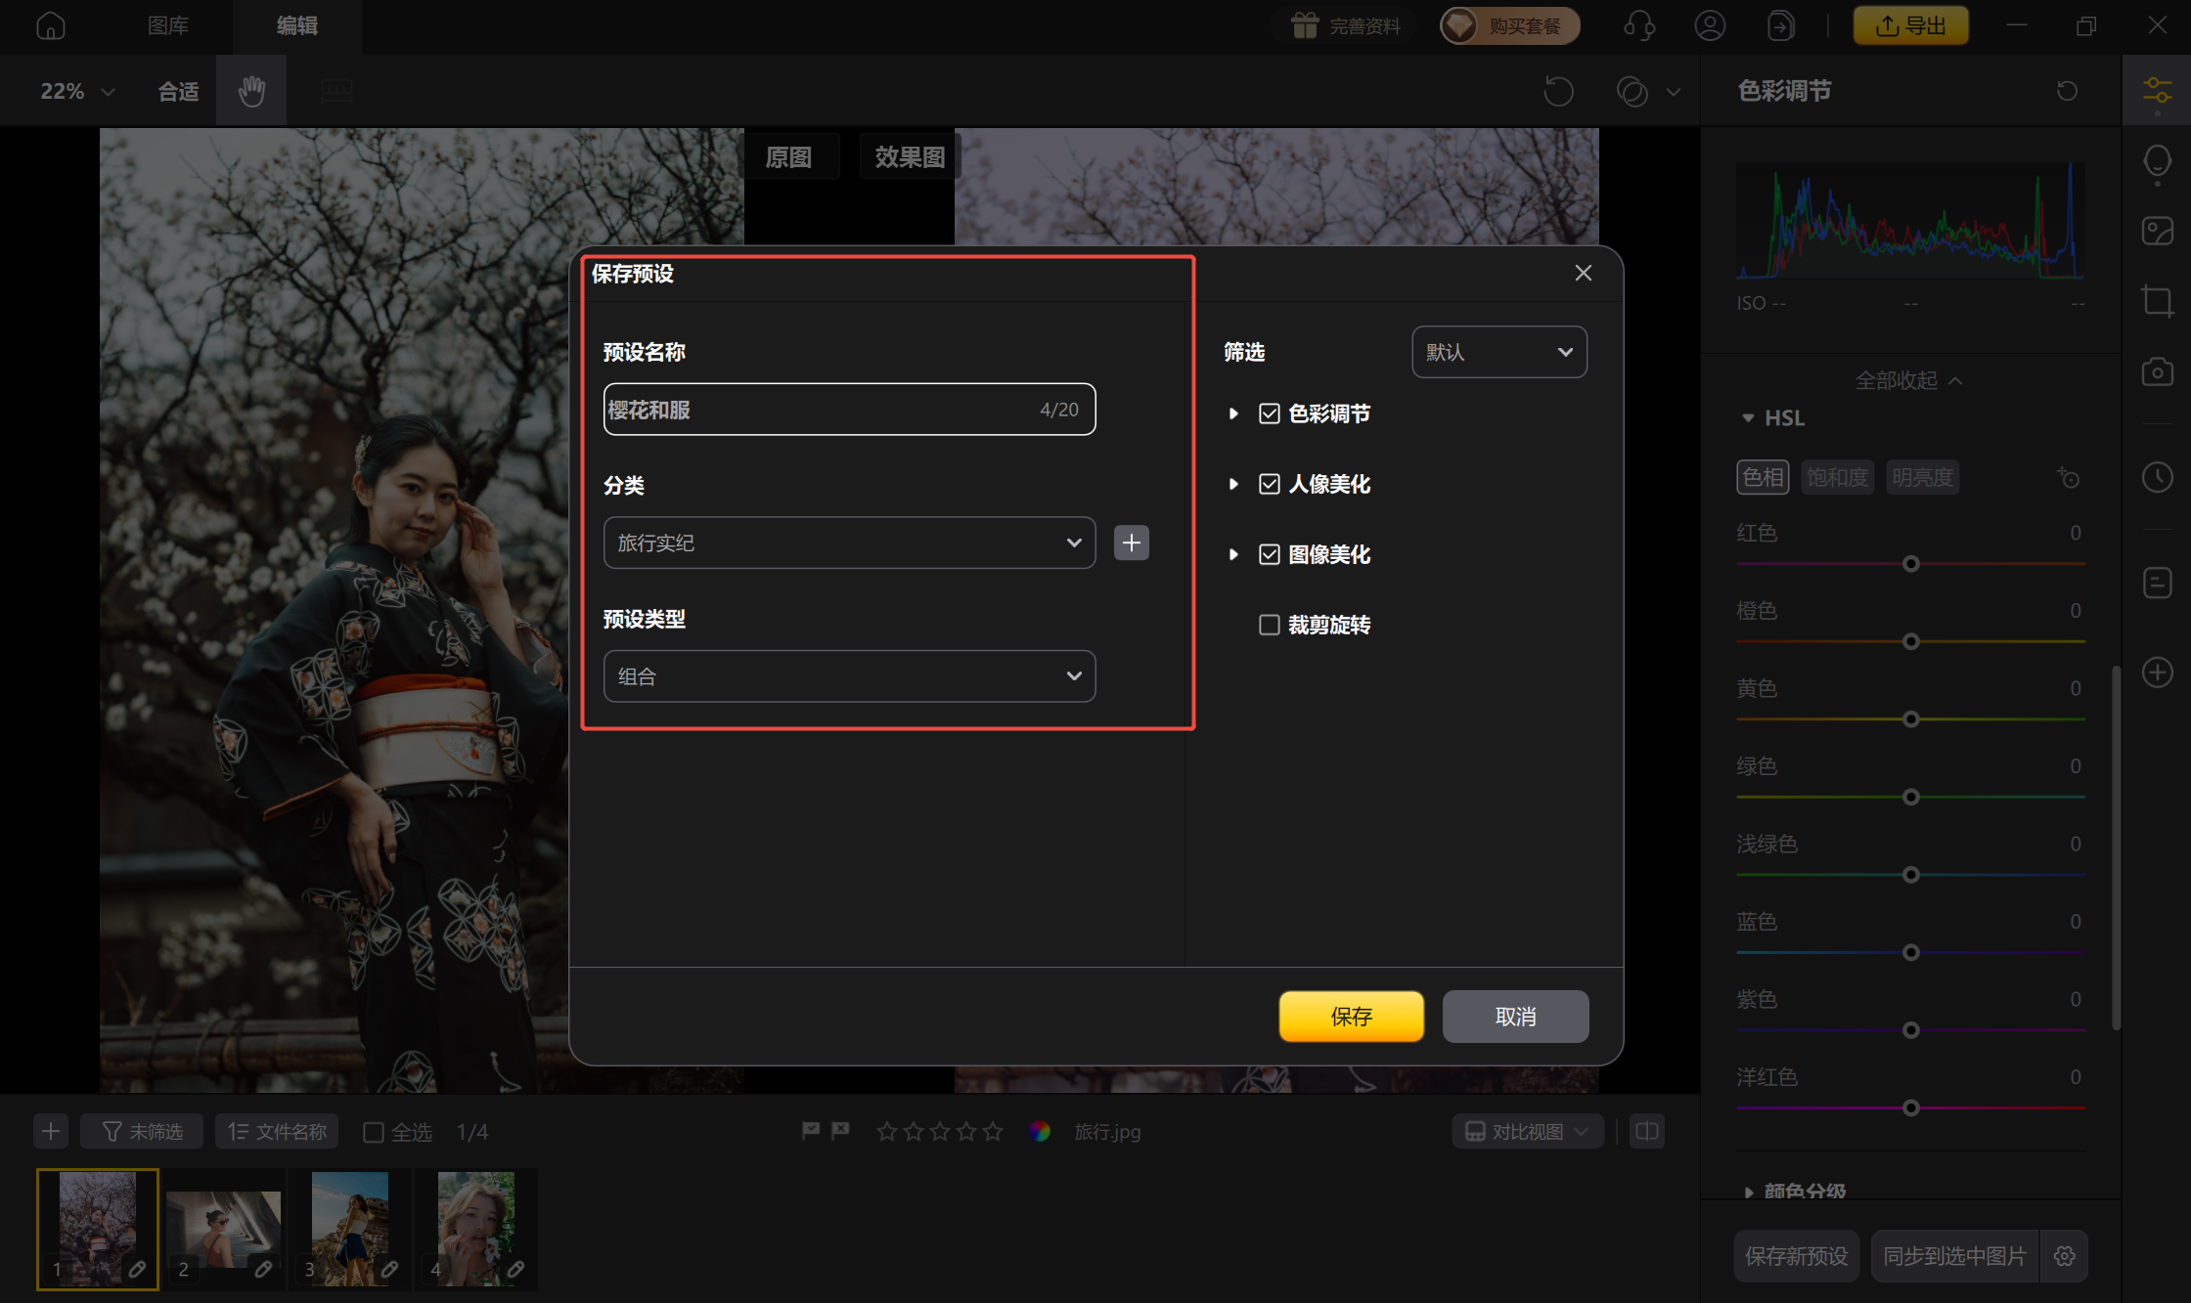Image resolution: width=2191 pixels, height=1303 pixels.
Task: Click the 取消 button
Action: point(1515,1017)
